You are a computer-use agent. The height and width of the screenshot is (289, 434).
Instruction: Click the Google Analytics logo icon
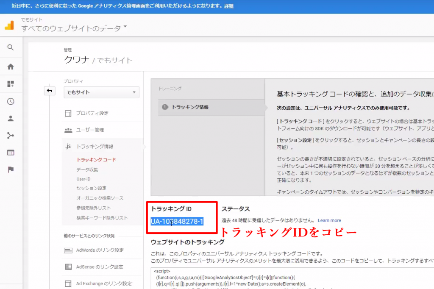tap(9, 25)
